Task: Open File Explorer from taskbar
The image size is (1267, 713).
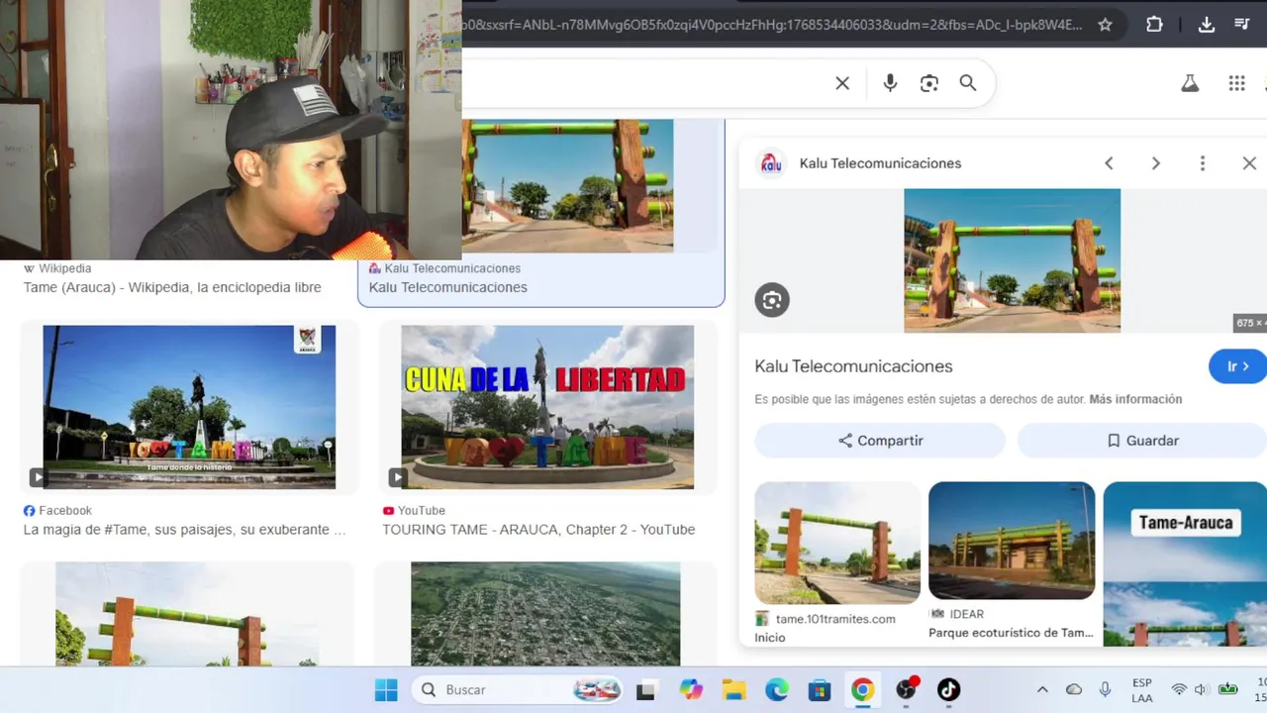Action: 733,690
